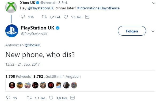
Task: Share PlayStation UK tweet by message envelope
Action: point(72,98)
